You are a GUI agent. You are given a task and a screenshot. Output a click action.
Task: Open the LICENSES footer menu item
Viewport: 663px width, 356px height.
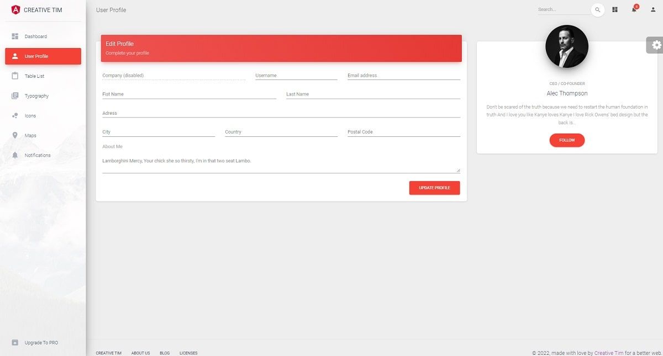188,353
